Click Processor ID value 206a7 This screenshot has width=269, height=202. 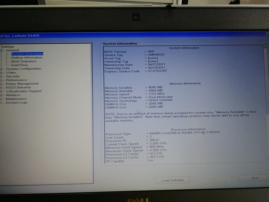pos(154,140)
